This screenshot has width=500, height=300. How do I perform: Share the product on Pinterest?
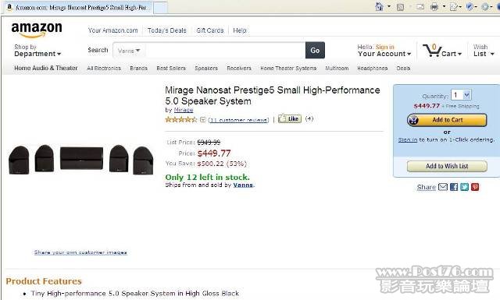click(x=475, y=187)
